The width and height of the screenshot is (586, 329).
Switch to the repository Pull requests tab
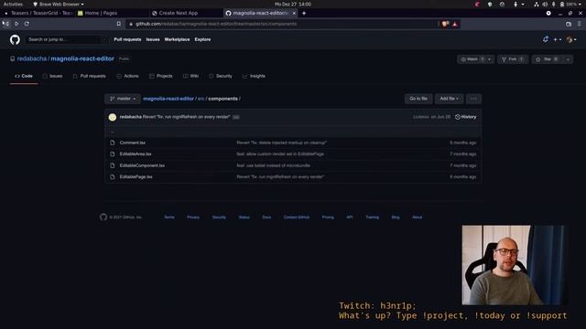90,76
